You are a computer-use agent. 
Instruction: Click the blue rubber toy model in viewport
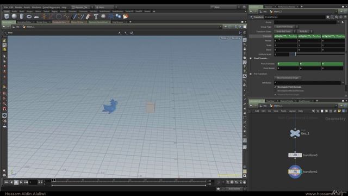point(110,106)
